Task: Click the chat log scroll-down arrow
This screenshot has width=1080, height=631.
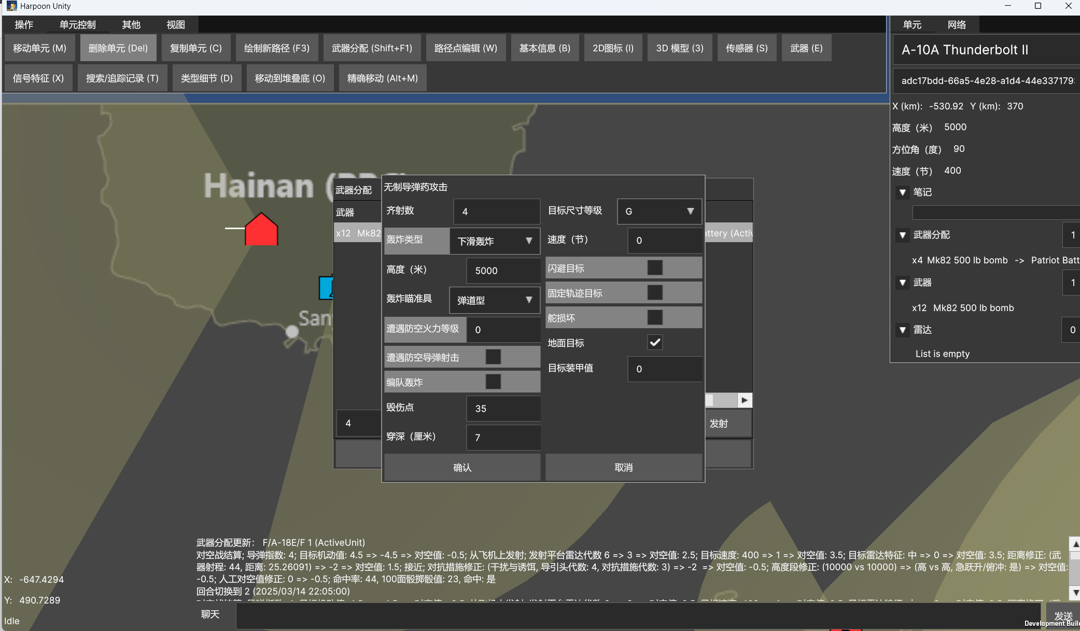Action: click(x=1075, y=592)
